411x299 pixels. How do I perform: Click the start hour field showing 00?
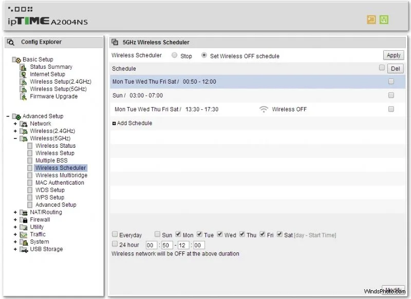[x=151, y=245]
